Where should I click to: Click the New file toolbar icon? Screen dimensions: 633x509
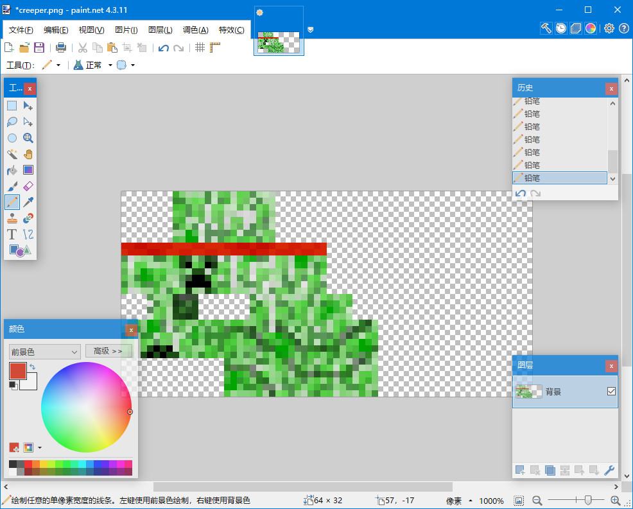coord(9,47)
